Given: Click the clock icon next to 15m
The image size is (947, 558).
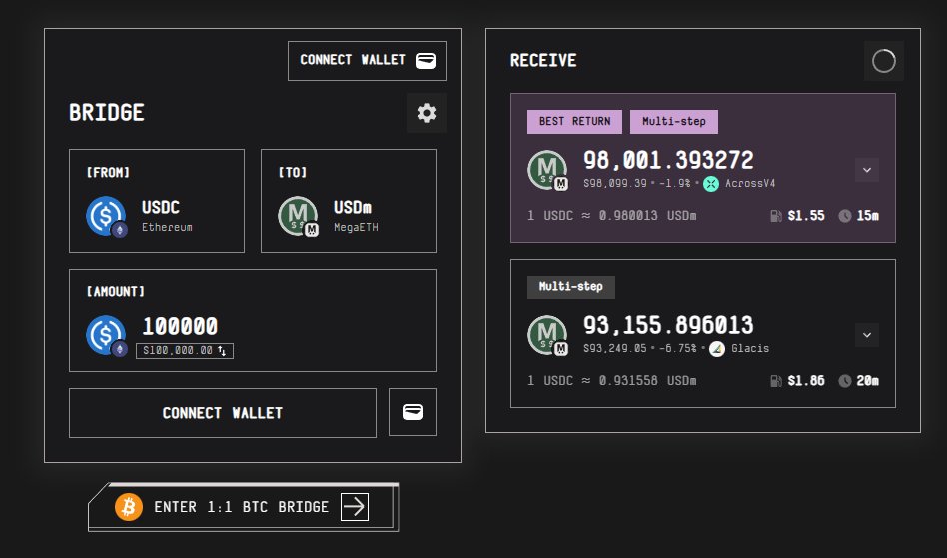Looking at the screenshot, I should pos(845,216).
